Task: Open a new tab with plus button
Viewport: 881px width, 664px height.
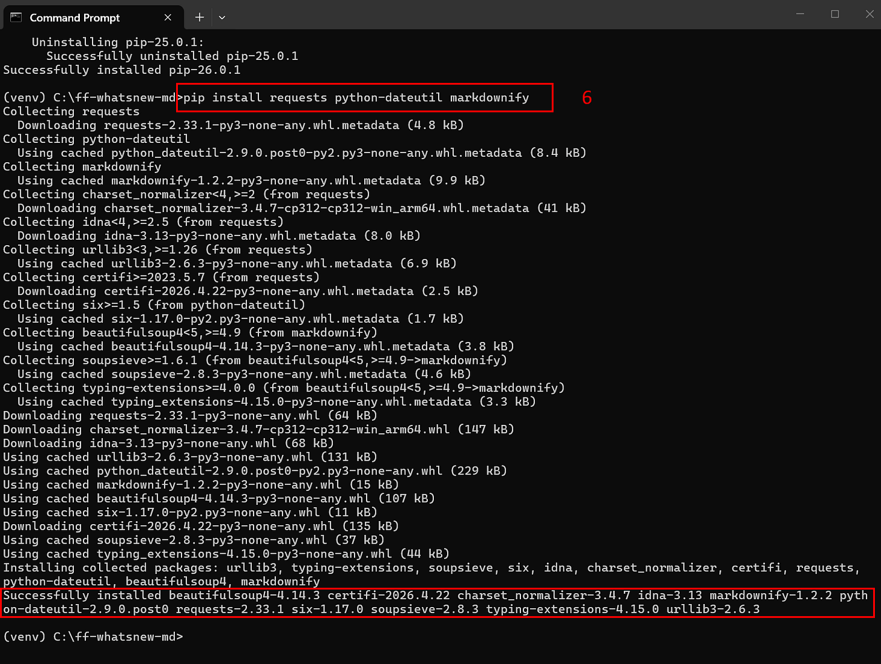Action: (x=199, y=18)
